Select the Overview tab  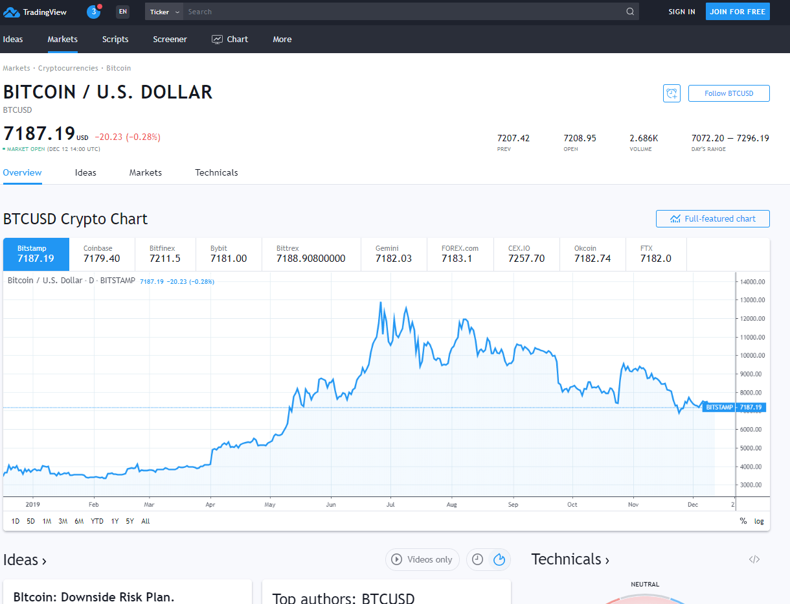[23, 172]
